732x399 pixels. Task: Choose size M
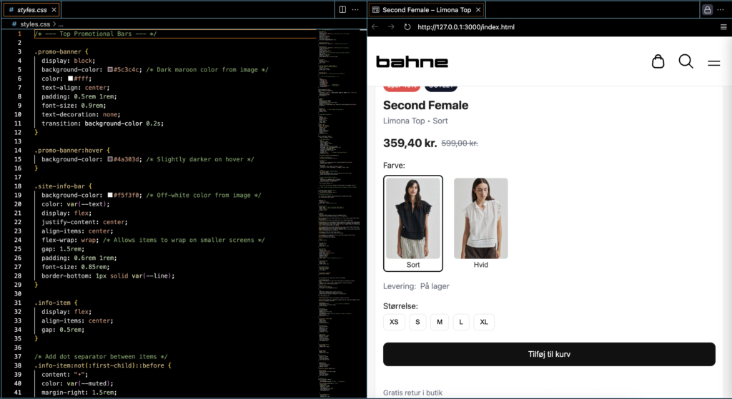[x=440, y=322]
